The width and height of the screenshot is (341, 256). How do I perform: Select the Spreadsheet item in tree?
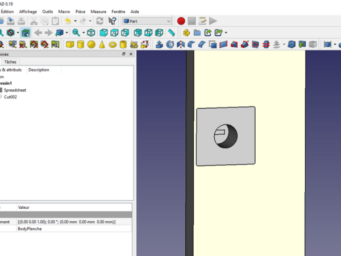click(x=15, y=90)
